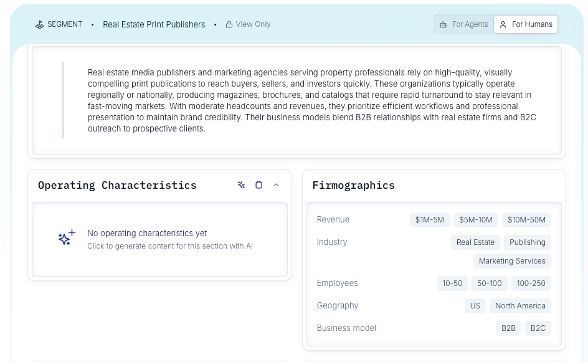Click the Geography row label
Image resolution: width=588 pixels, height=362 pixels.
pyautogui.click(x=338, y=306)
